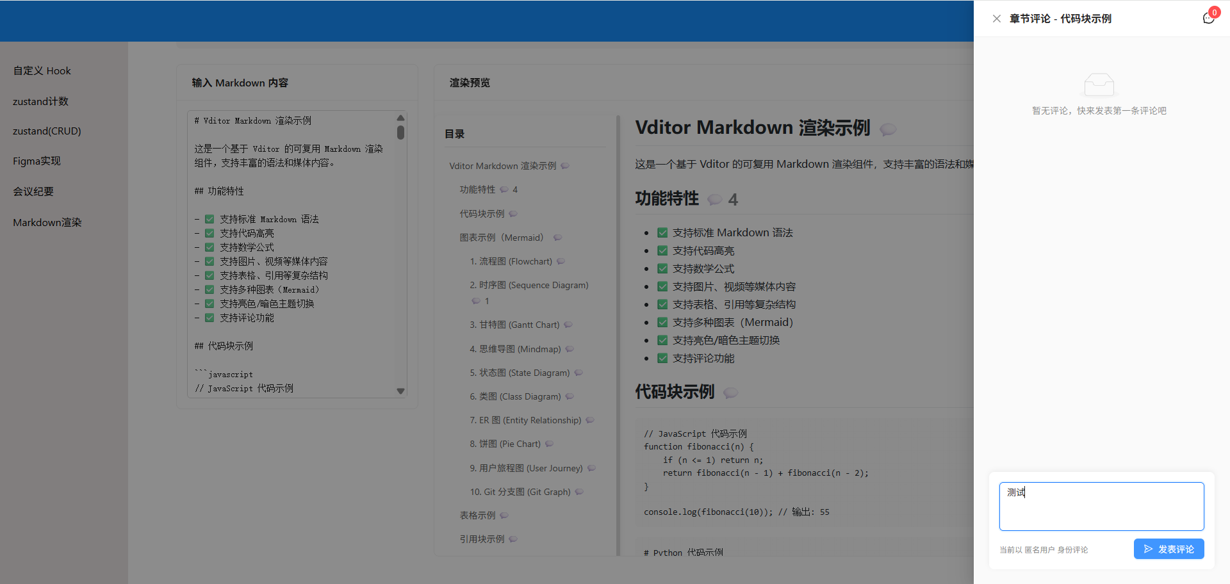1230x584 pixels.
Task: Click comment bubble next to 甘特图 TOC entry
Action: coord(568,325)
